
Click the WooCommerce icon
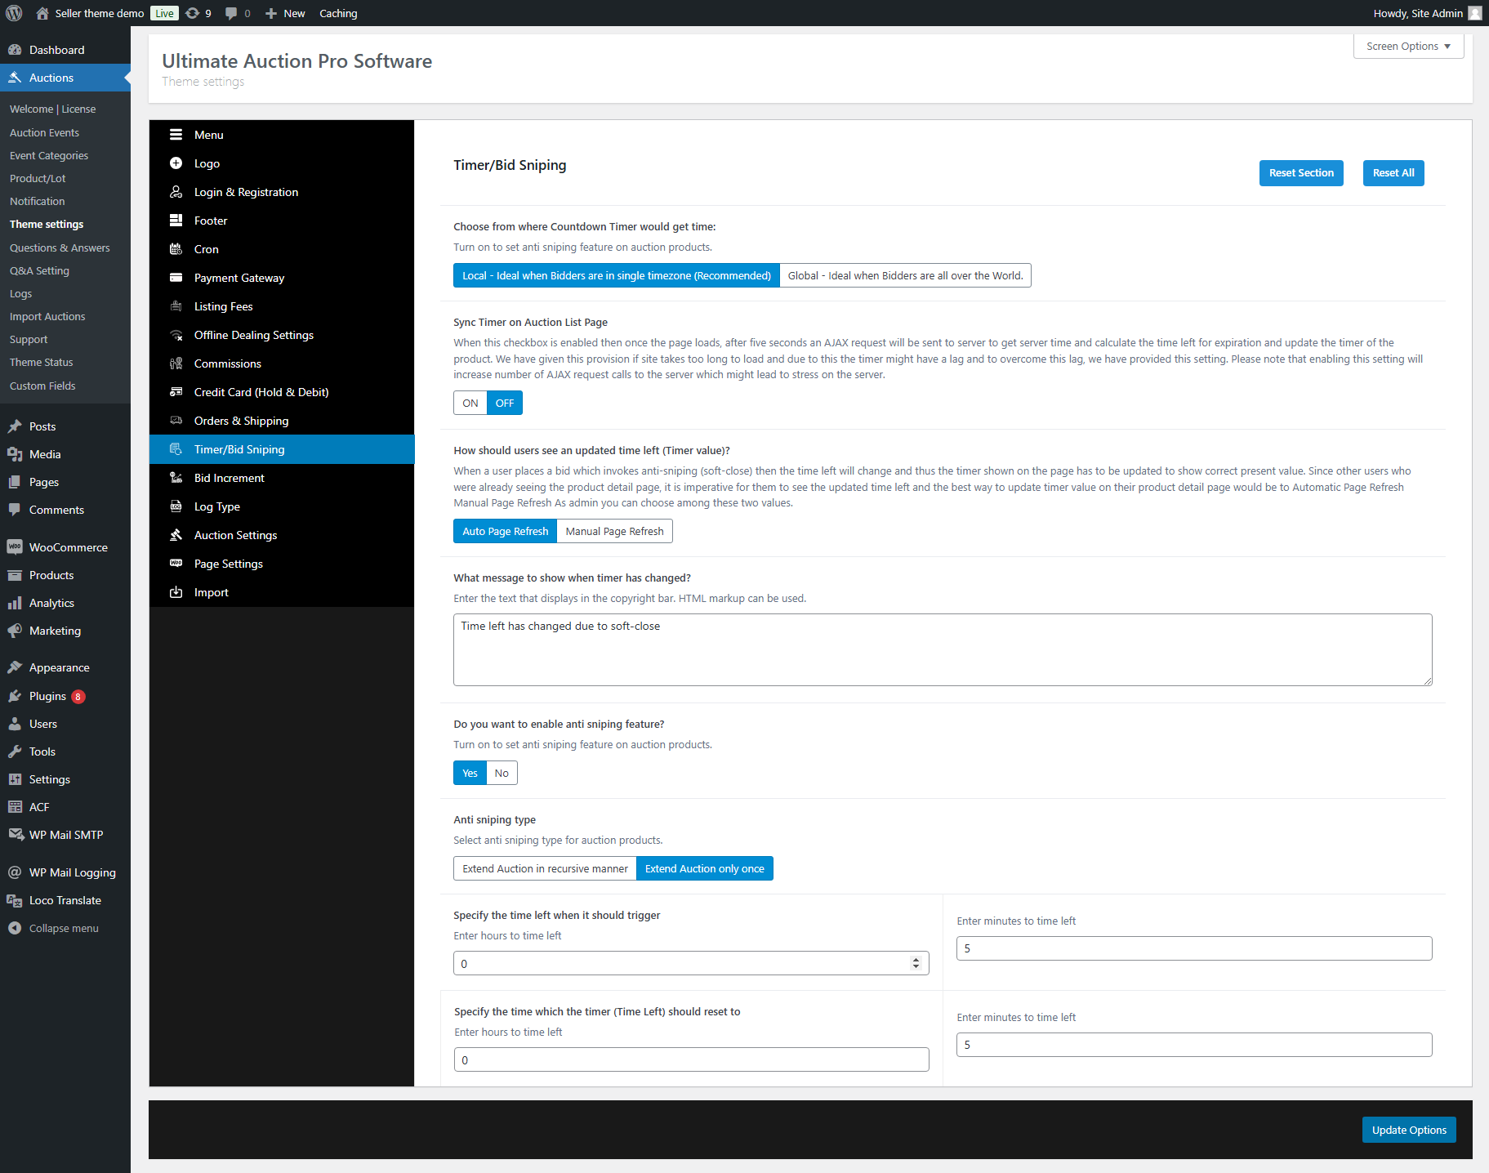pyautogui.click(x=15, y=547)
